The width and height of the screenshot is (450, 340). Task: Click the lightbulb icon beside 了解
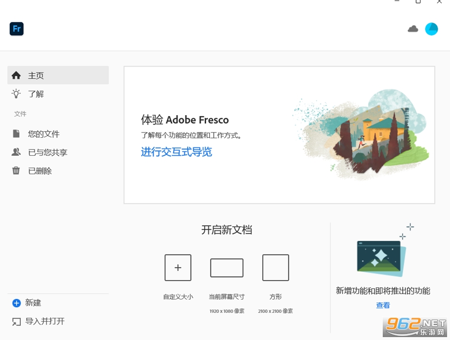click(16, 94)
